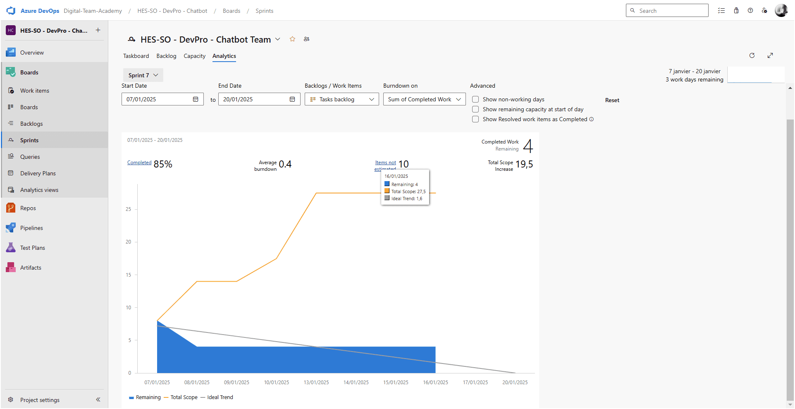Click the Completed link

coord(139,163)
